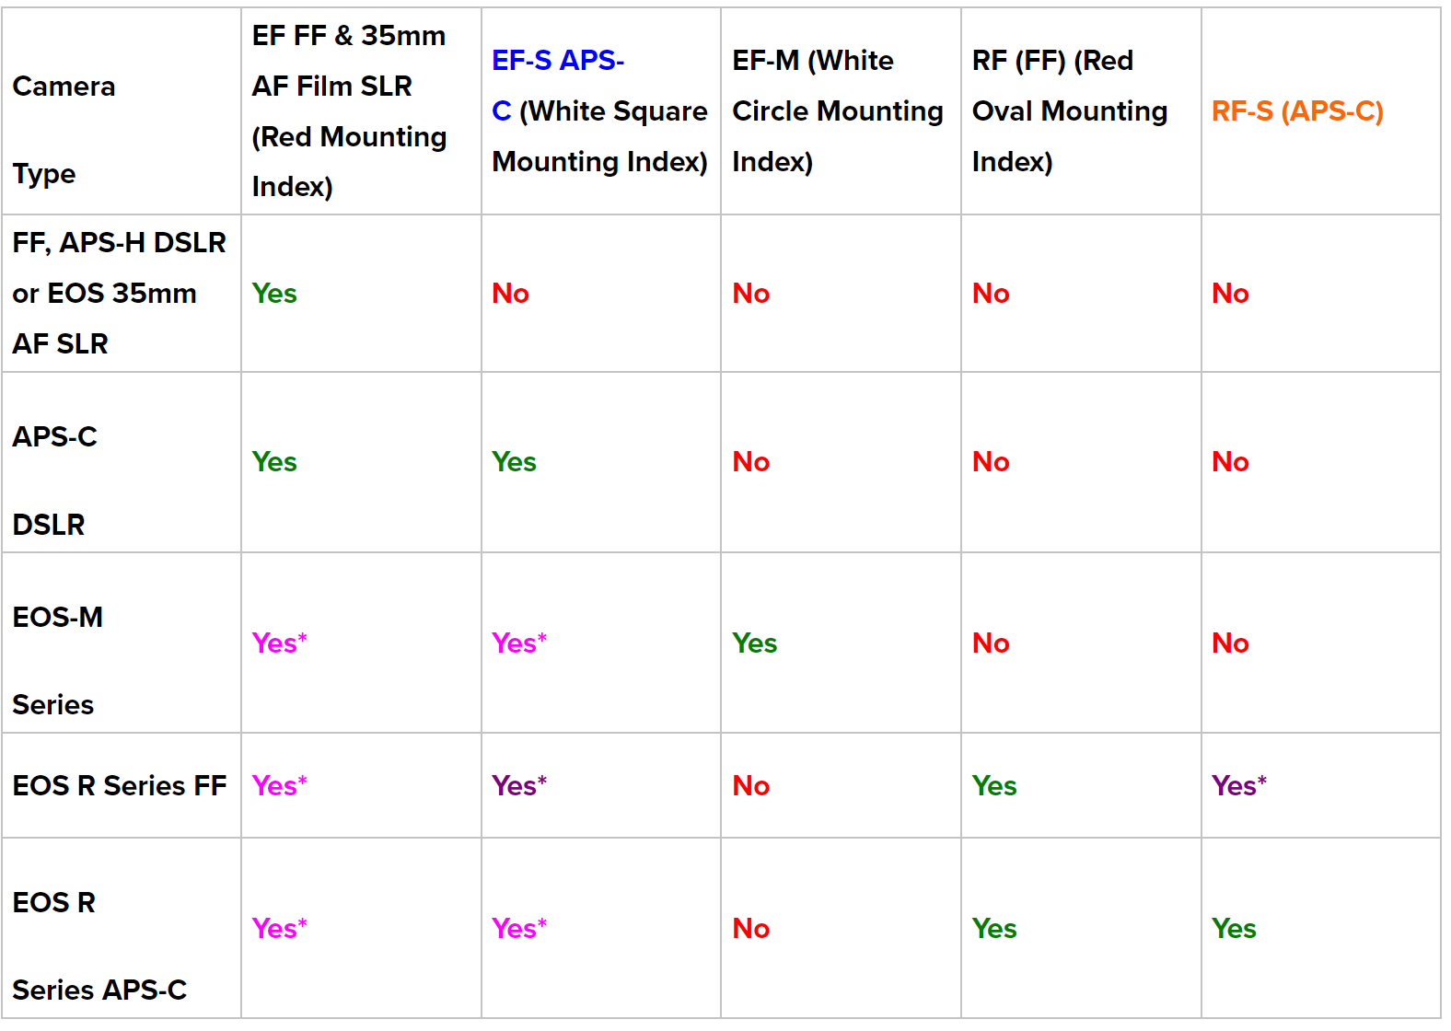Click Yes under RF-S in EOS R APS-C row
This screenshot has width=1451, height=1031.
1233,929
